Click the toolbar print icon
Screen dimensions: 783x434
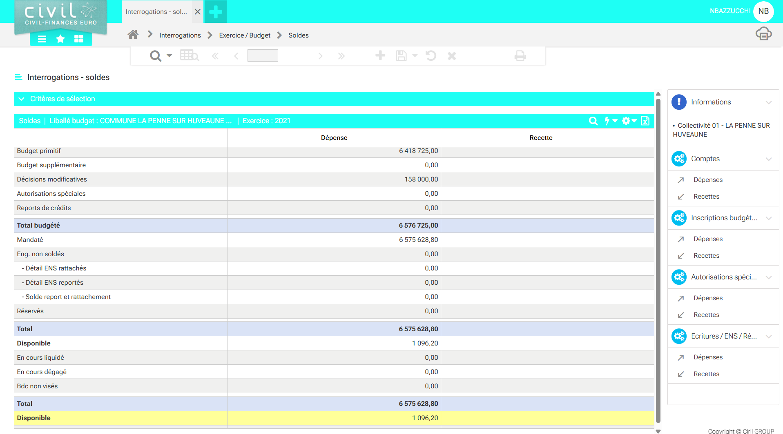tap(520, 56)
